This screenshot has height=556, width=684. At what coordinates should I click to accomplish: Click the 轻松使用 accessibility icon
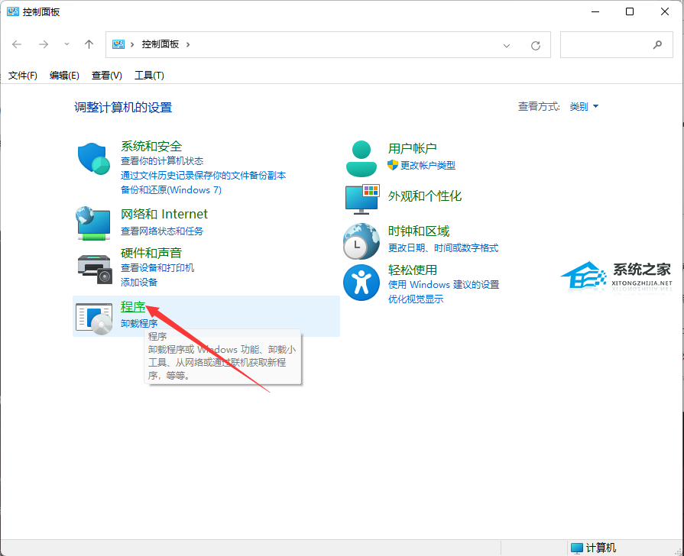[x=361, y=283]
